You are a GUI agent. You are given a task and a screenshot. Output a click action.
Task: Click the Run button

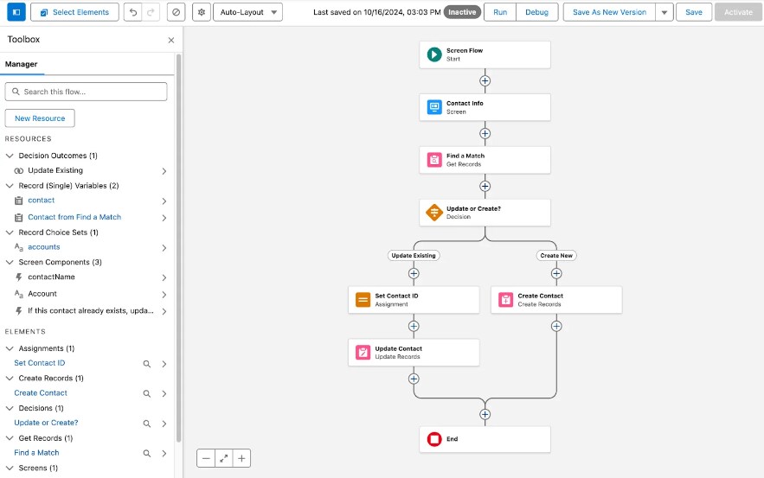click(x=500, y=12)
